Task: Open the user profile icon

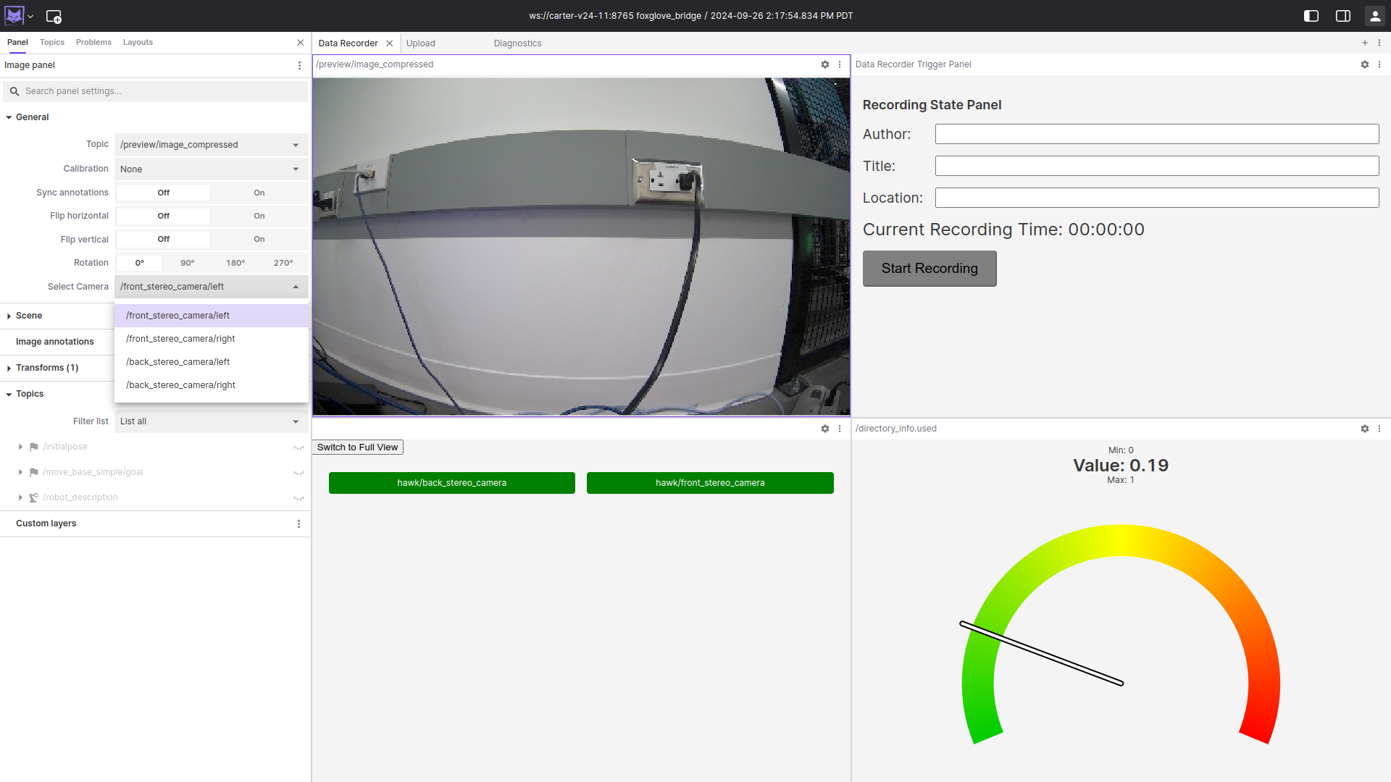Action: click(1374, 16)
